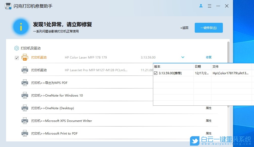
Task: Click the blue info circle in the warning banner
Action: (x=21, y=27)
